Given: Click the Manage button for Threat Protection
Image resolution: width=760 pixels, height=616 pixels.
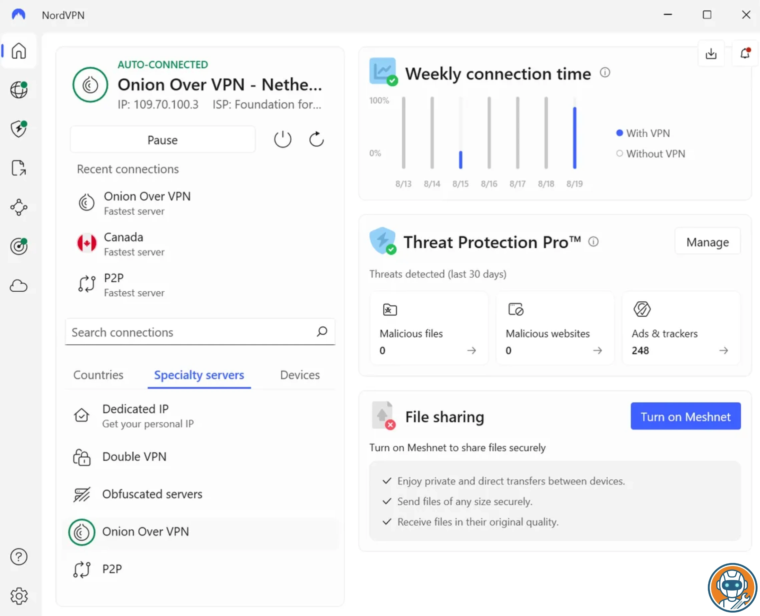Looking at the screenshot, I should pos(707,242).
